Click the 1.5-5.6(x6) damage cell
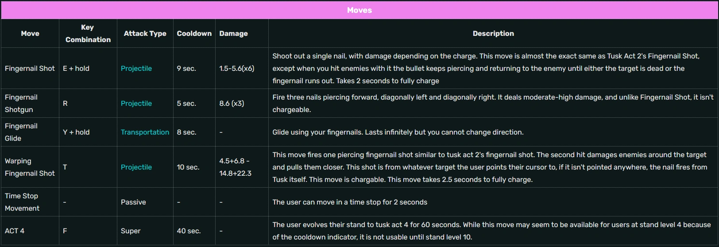Image resolution: width=719 pixels, height=247 pixels. pos(236,69)
